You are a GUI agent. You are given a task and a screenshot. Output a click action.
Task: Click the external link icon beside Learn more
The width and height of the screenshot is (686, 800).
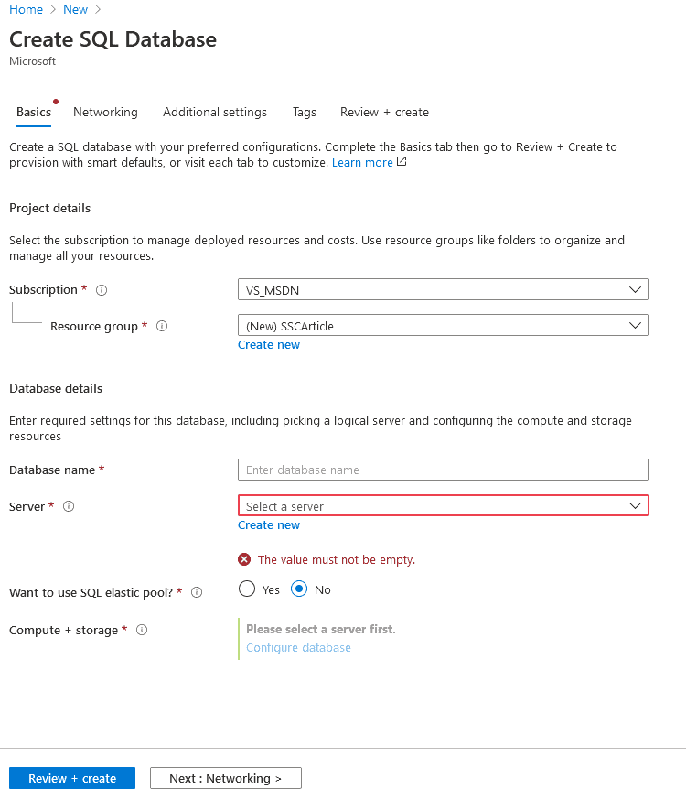point(402,162)
